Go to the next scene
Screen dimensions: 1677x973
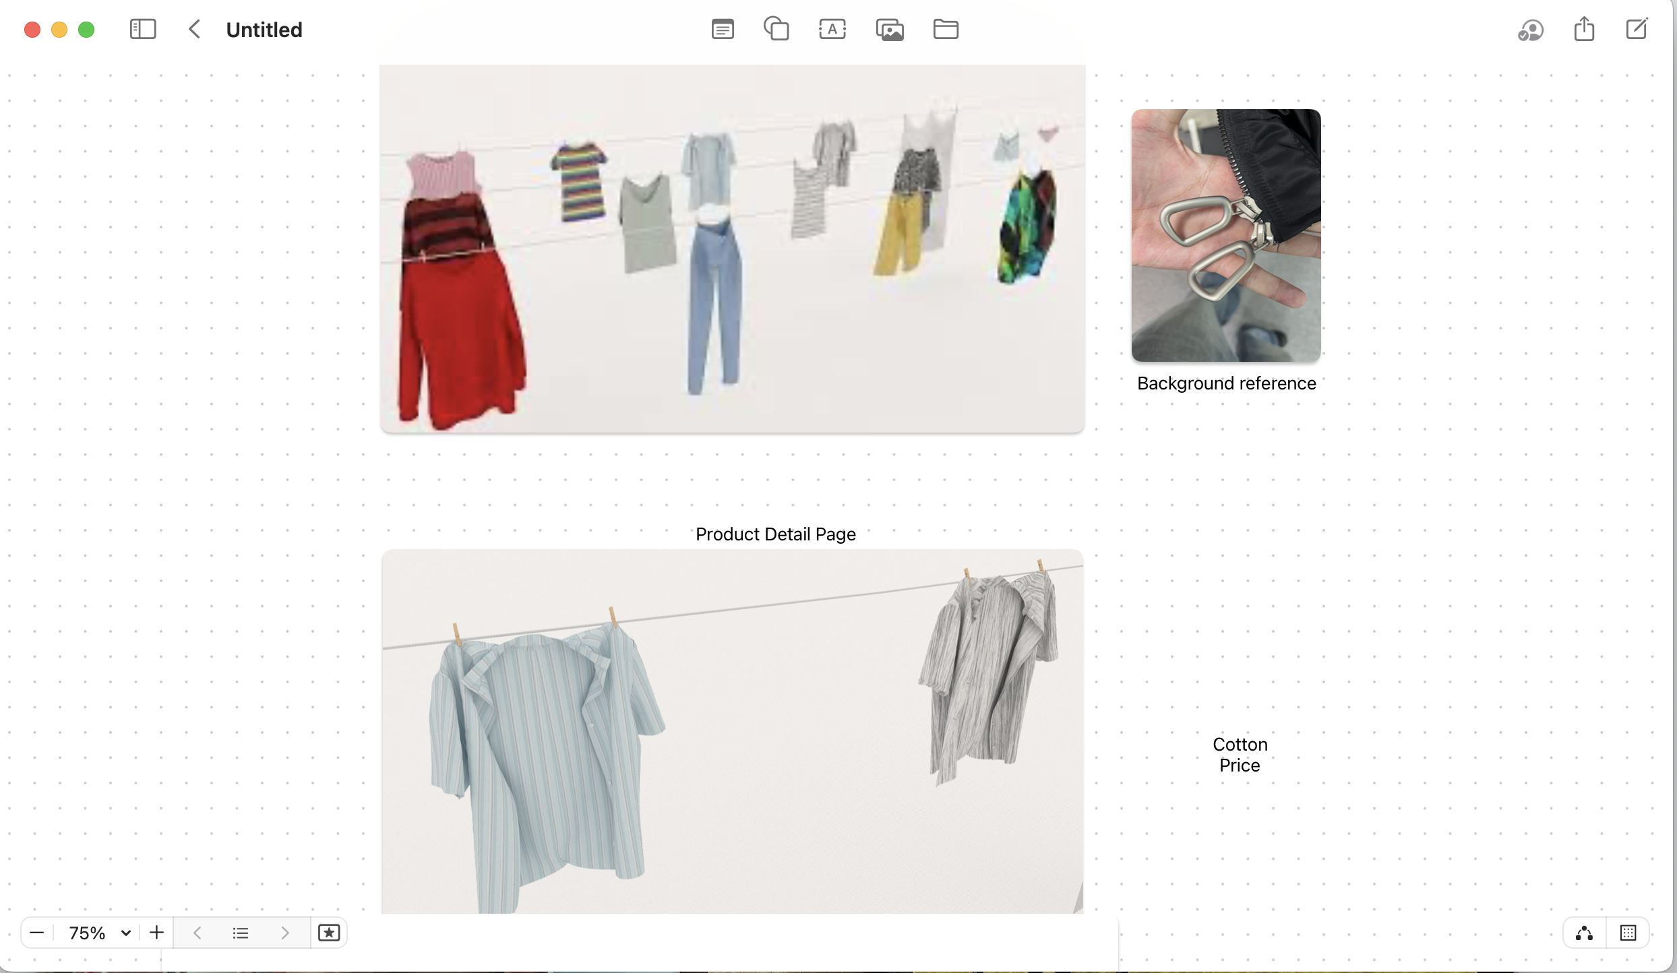pyautogui.click(x=284, y=933)
